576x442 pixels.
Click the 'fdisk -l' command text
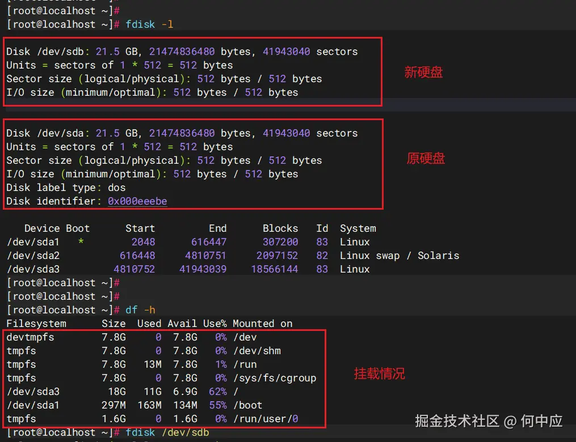tap(149, 24)
